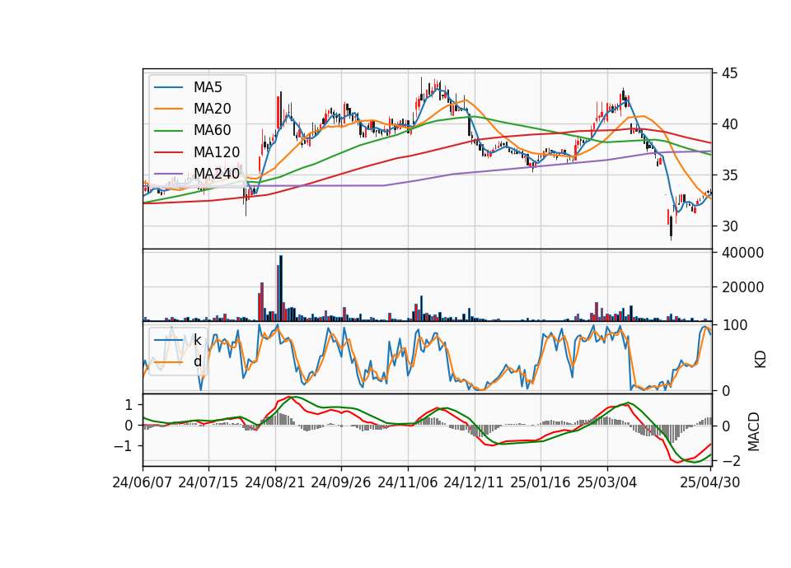
Task: Click the 25/03/04 date label
Action: 607,483
